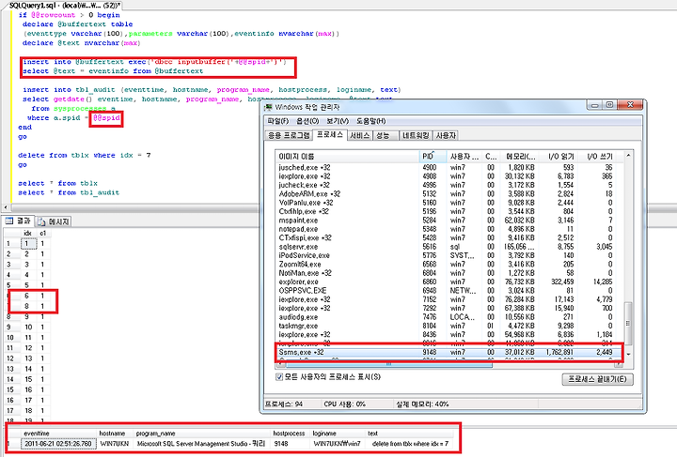The height and width of the screenshot is (457, 677).
Task: Go to the 네트워킹 tab
Action: pyautogui.click(x=416, y=135)
